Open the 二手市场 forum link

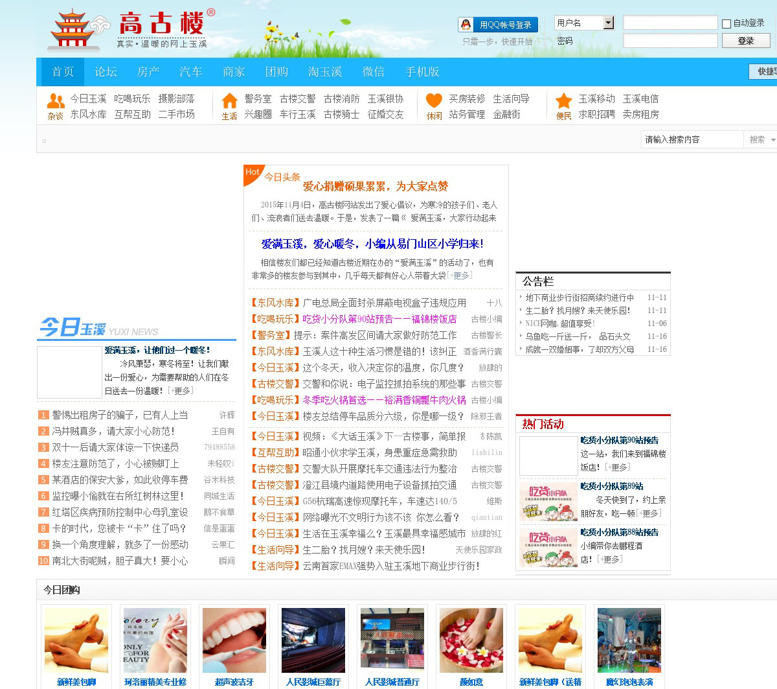[177, 114]
